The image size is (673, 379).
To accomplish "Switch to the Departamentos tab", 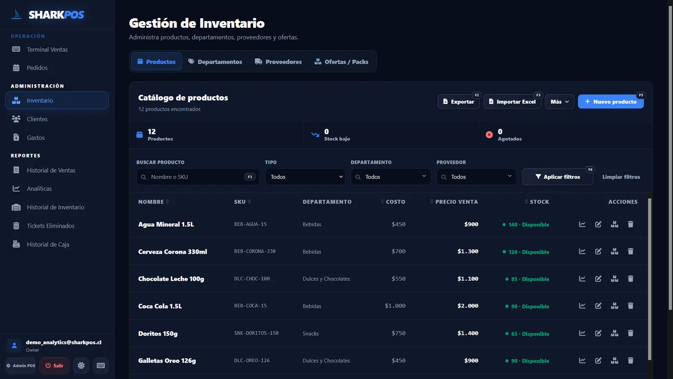I will pos(215,61).
